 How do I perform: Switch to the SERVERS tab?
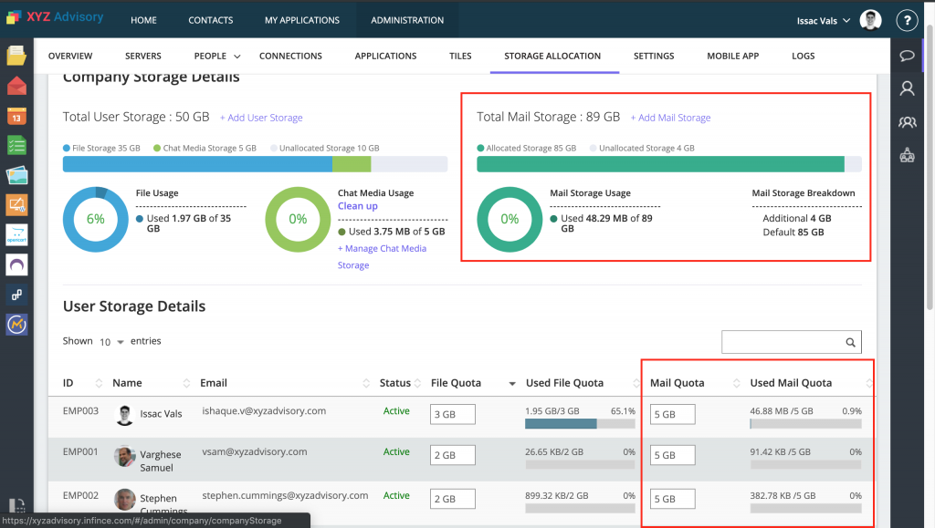coord(142,56)
